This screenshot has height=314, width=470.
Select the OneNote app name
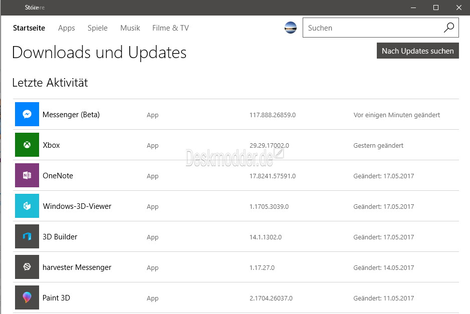pyautogui.click(x=58, y=176)
